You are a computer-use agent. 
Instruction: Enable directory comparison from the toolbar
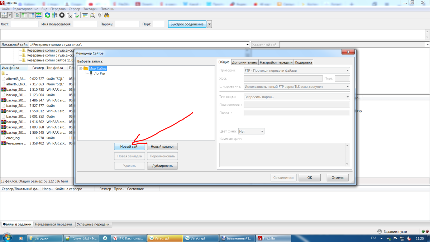click(85, 15)
